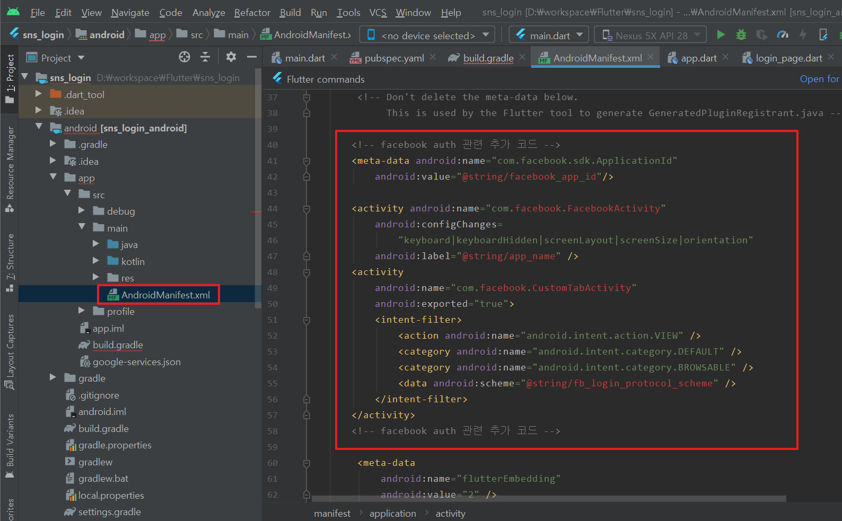Run the app with the green play button
Image resolution: width=842 pixels, height=521 pixels.
(721, 35)
